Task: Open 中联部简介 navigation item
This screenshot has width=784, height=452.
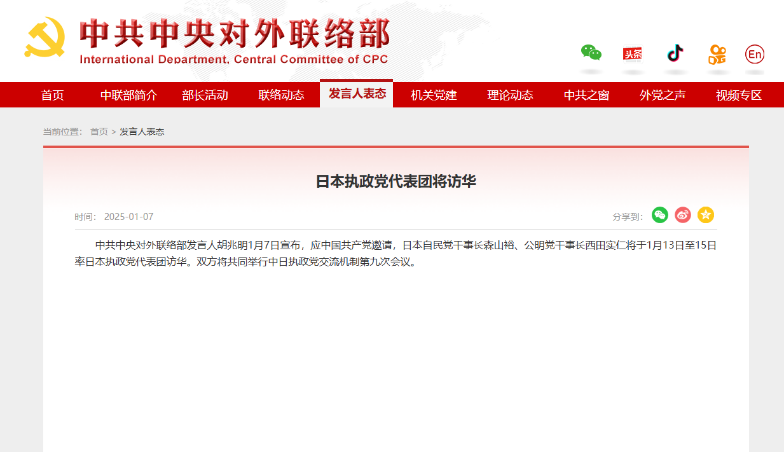Action: point(128,95)
